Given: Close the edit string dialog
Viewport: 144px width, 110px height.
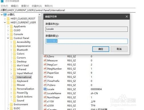Looking at the screenshot, I should pyautogui.click(x=127, y=16).
